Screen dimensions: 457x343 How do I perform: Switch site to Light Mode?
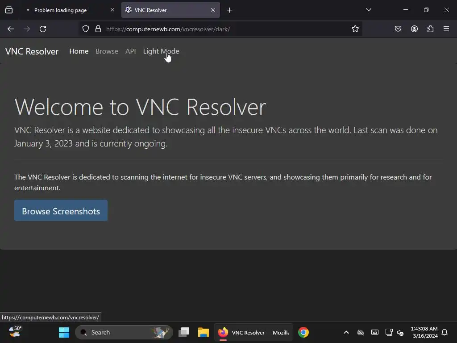[x=161, y=51]
